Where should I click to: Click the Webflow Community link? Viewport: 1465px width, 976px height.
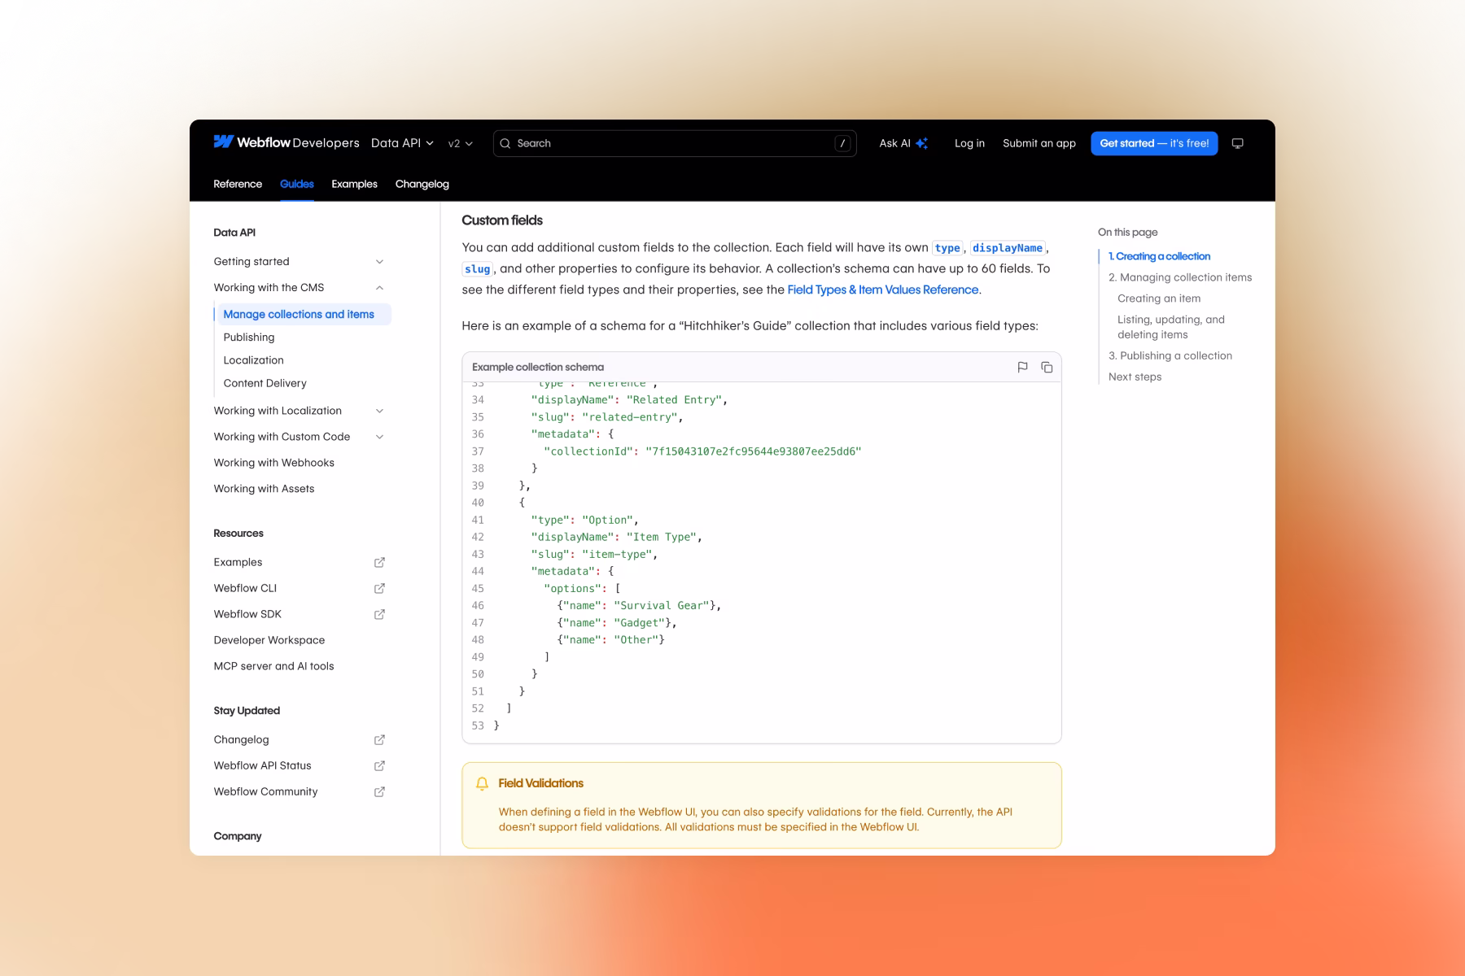[265, 791]
